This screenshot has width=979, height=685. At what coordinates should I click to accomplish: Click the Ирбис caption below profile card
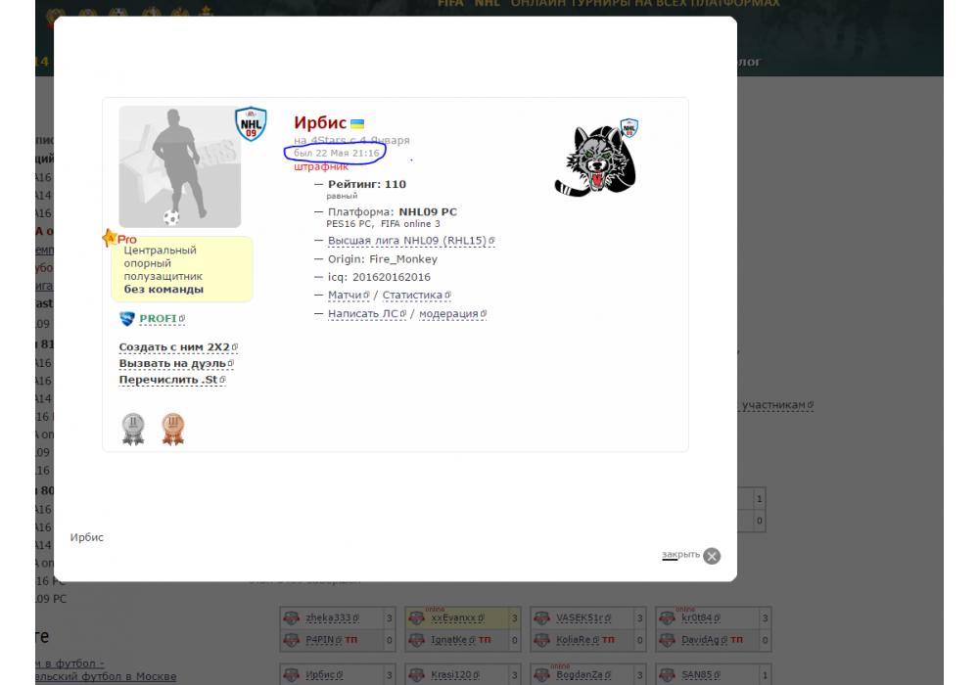point(87,537)
